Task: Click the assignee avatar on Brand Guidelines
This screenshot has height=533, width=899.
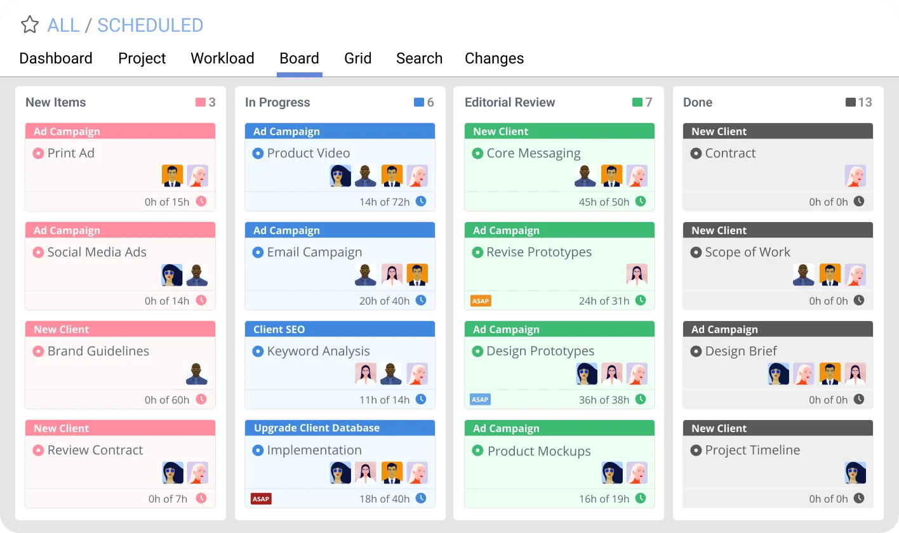Action: point(197,374)
